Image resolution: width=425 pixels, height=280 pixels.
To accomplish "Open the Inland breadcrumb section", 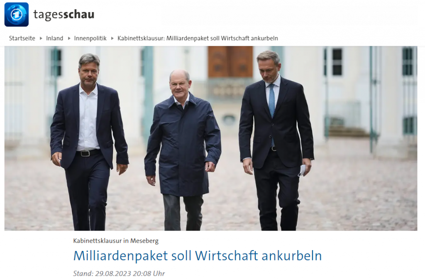I will (x=54, y=38).
